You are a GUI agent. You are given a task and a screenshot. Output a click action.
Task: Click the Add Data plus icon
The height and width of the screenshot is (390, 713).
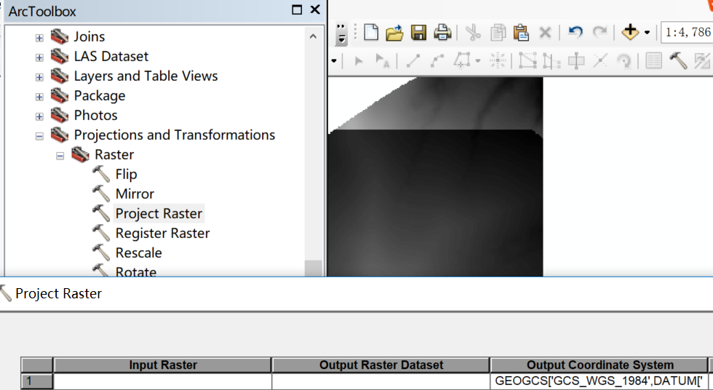click(x=630, y=32)
